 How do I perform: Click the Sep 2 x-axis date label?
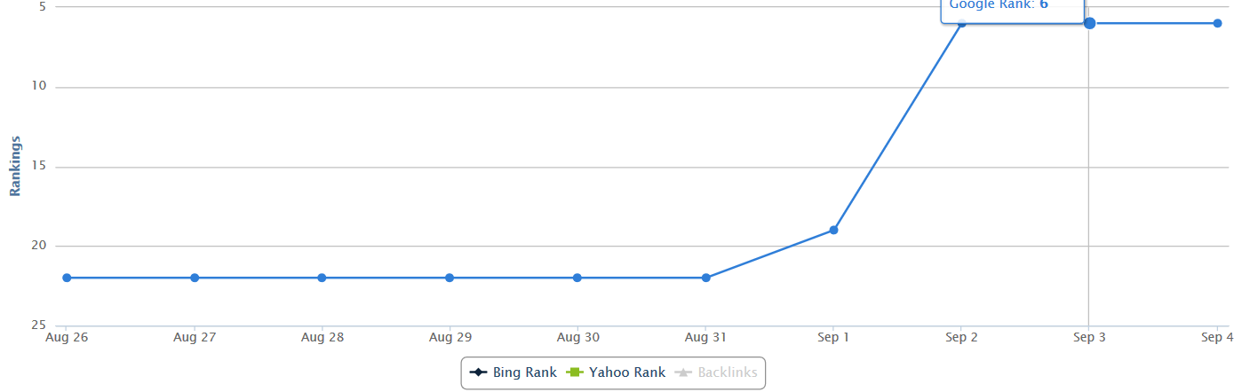(961, 337)
